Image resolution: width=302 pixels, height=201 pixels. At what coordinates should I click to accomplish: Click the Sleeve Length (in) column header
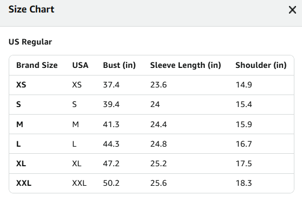pyautogui.click(x=185, y=65)
